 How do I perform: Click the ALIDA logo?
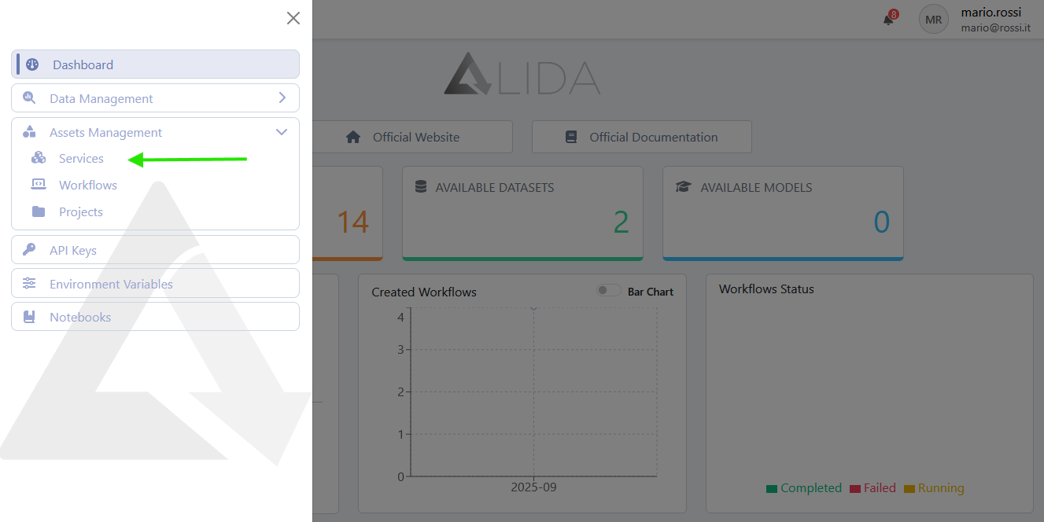(522, 75)
